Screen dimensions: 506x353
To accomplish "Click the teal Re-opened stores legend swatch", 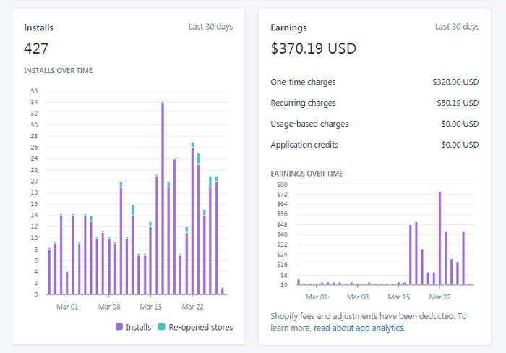I will [x=161, y=327].
